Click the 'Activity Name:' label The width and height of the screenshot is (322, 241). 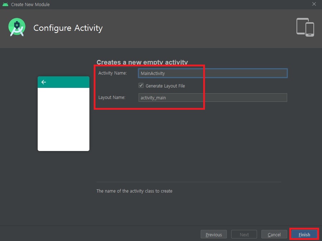coord(112,73)
